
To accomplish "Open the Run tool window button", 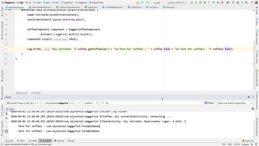I will click(x=10, y=141).
